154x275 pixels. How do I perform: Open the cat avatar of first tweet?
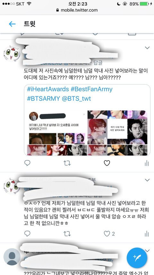12,54
